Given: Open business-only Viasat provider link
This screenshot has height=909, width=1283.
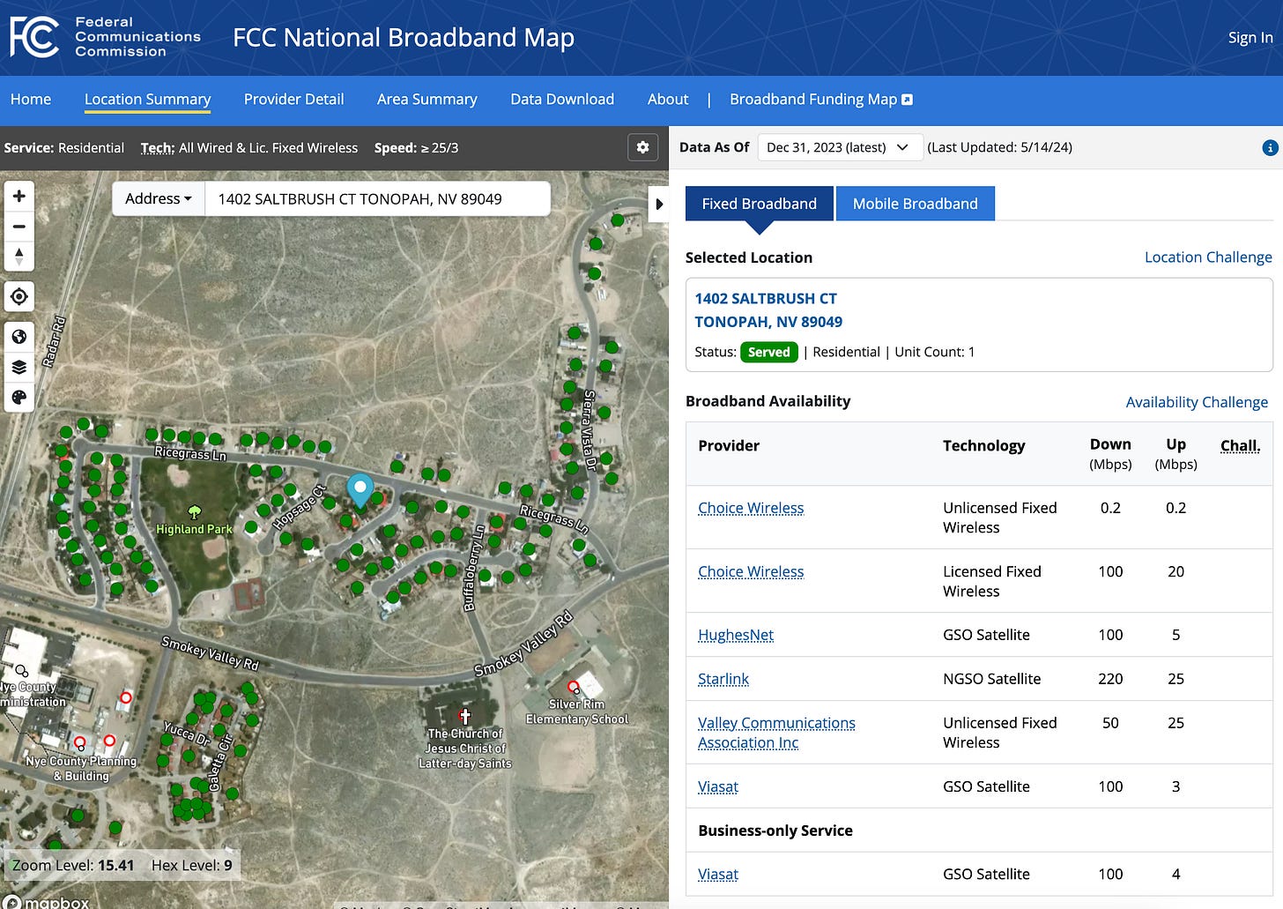Looking at the screenshot, I should (718, 874).
